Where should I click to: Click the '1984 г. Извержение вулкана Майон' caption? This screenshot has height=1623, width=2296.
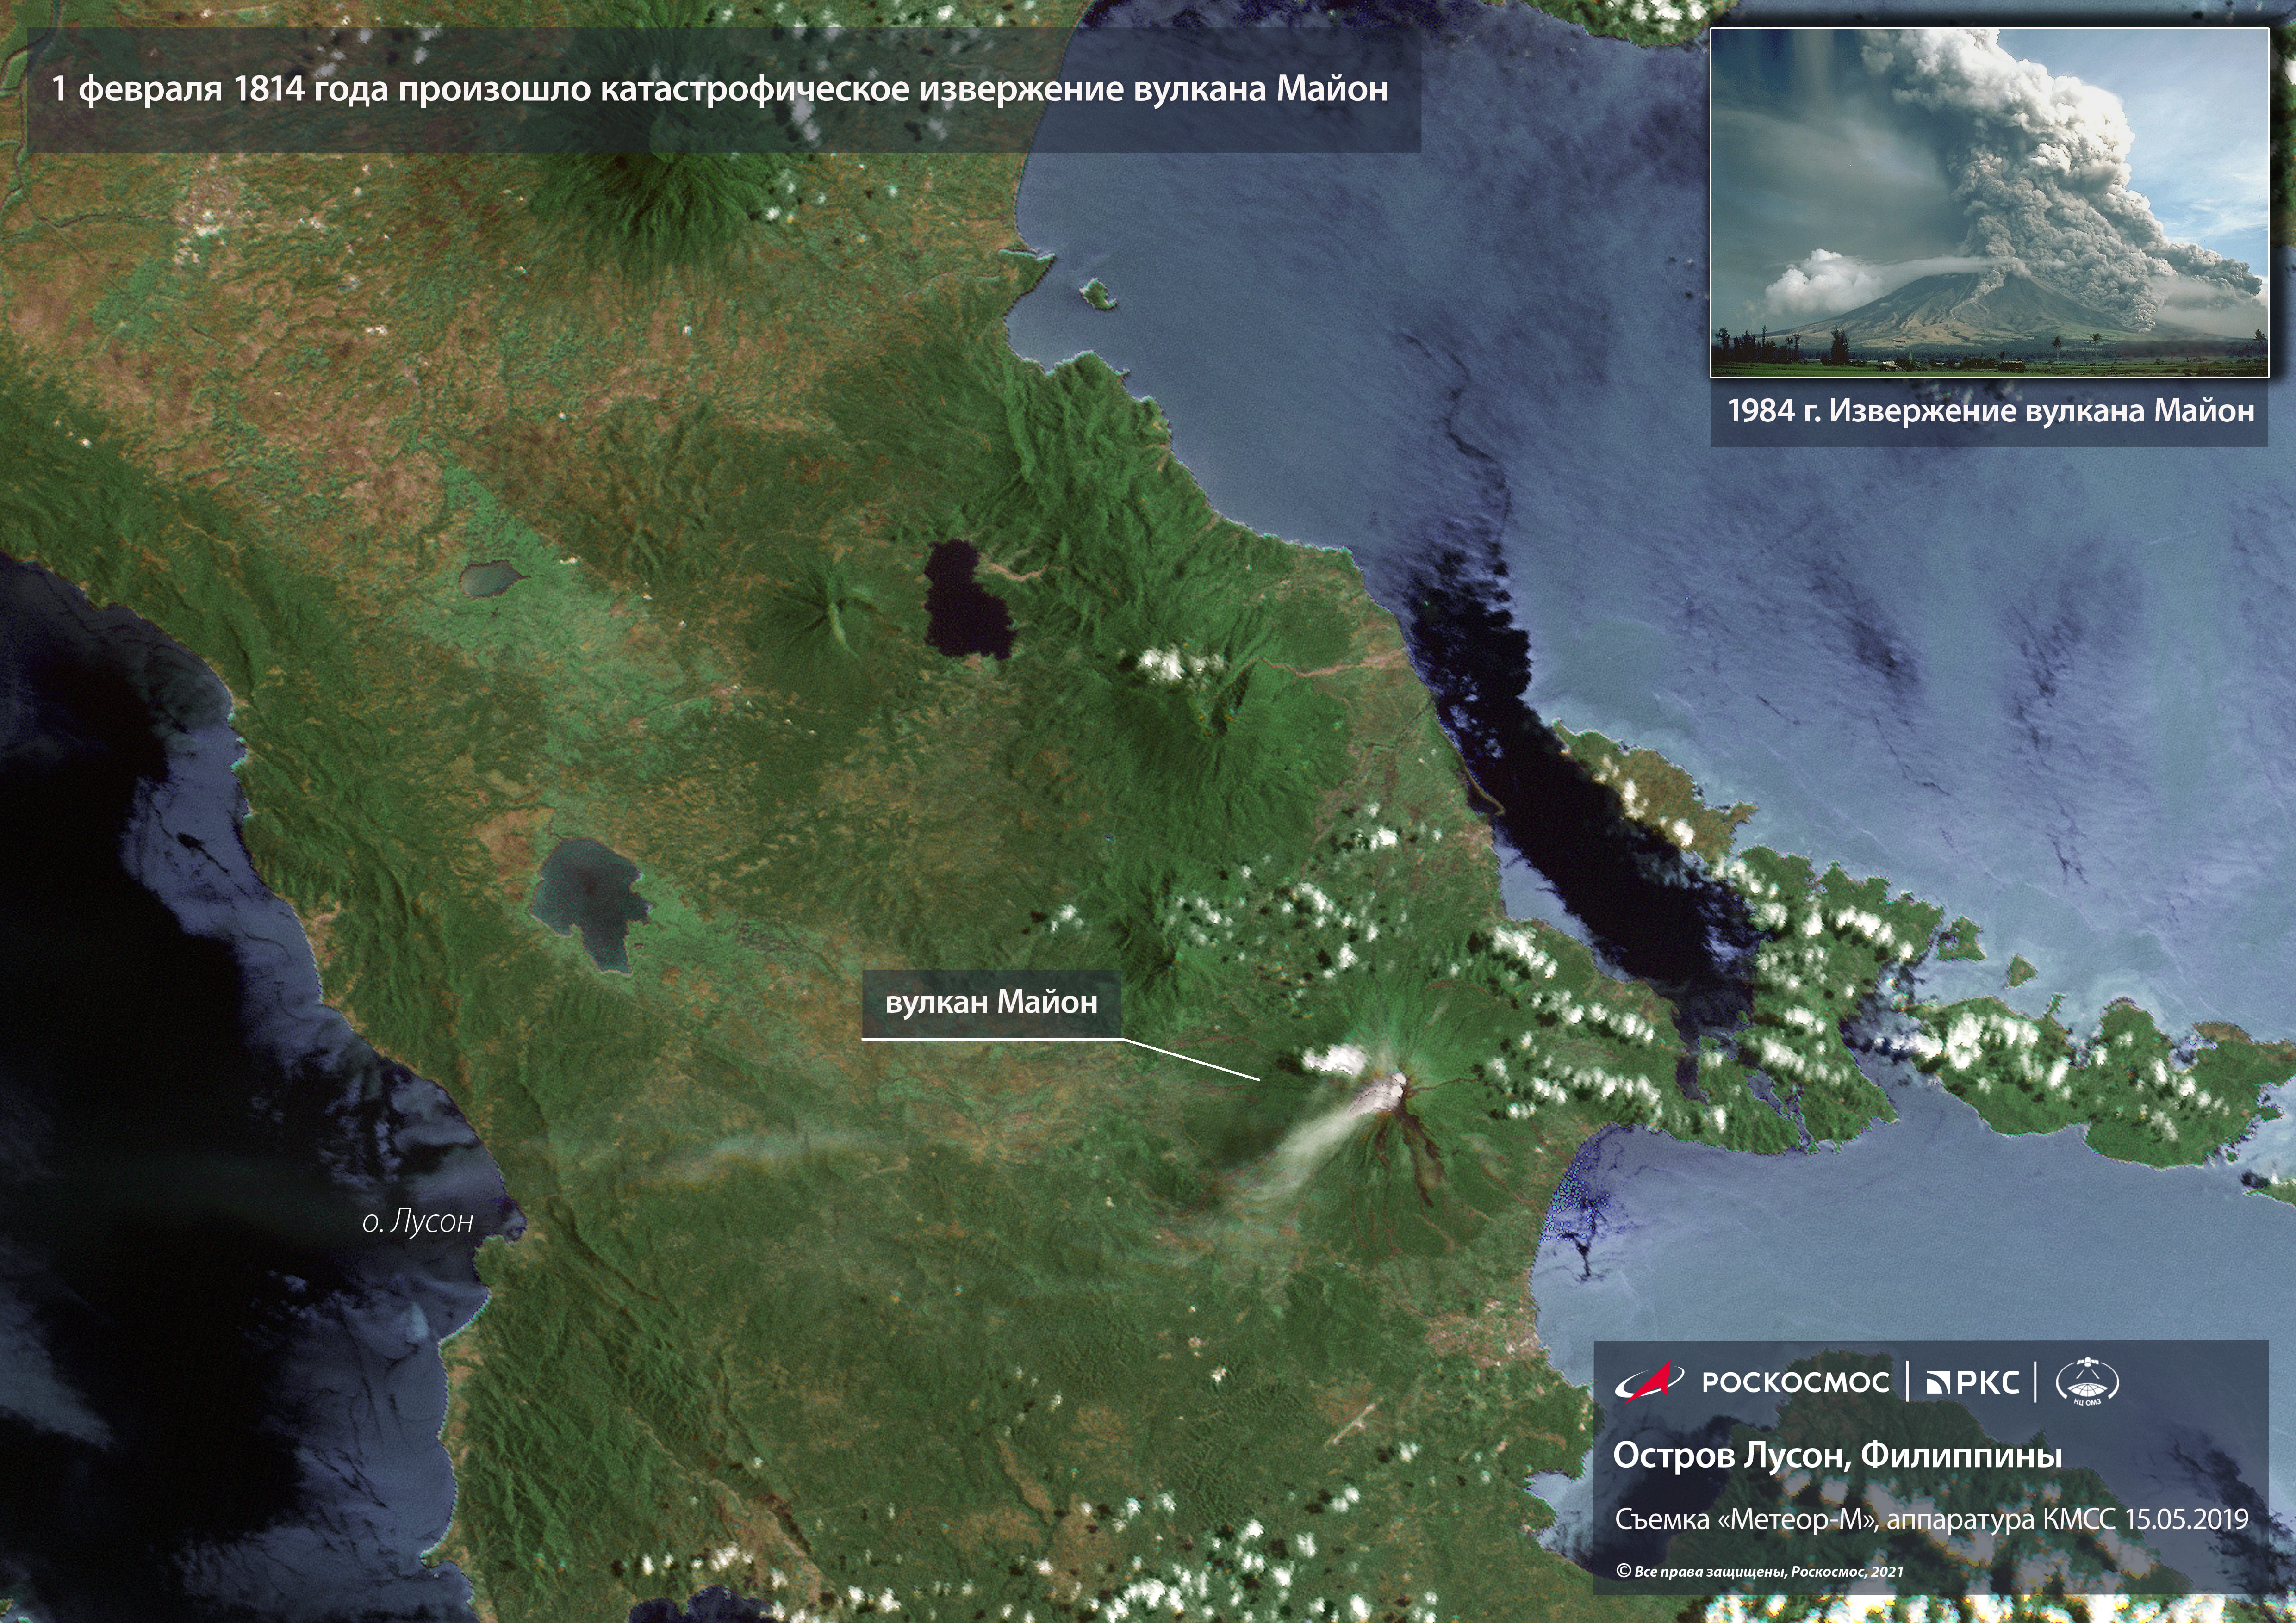[1990, 411]
